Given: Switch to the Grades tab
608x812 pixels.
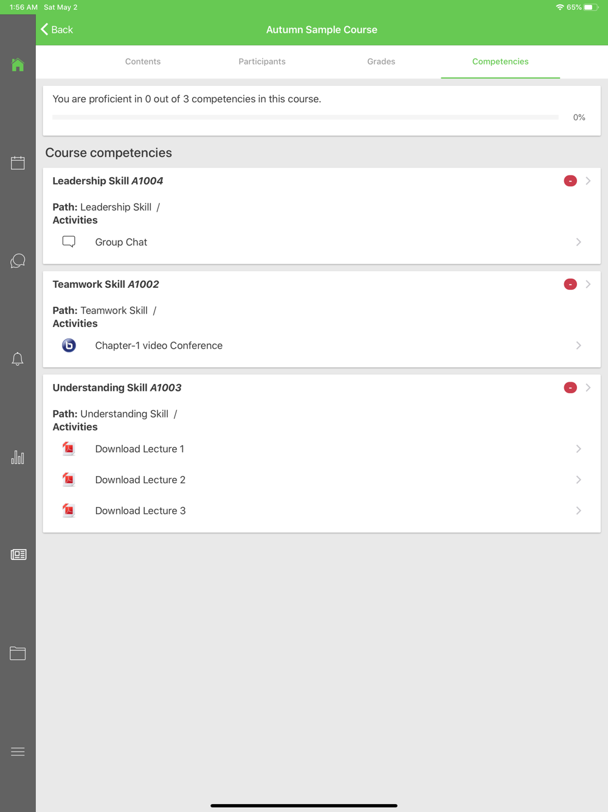Looking at the screenshot, I should point(381,61).
